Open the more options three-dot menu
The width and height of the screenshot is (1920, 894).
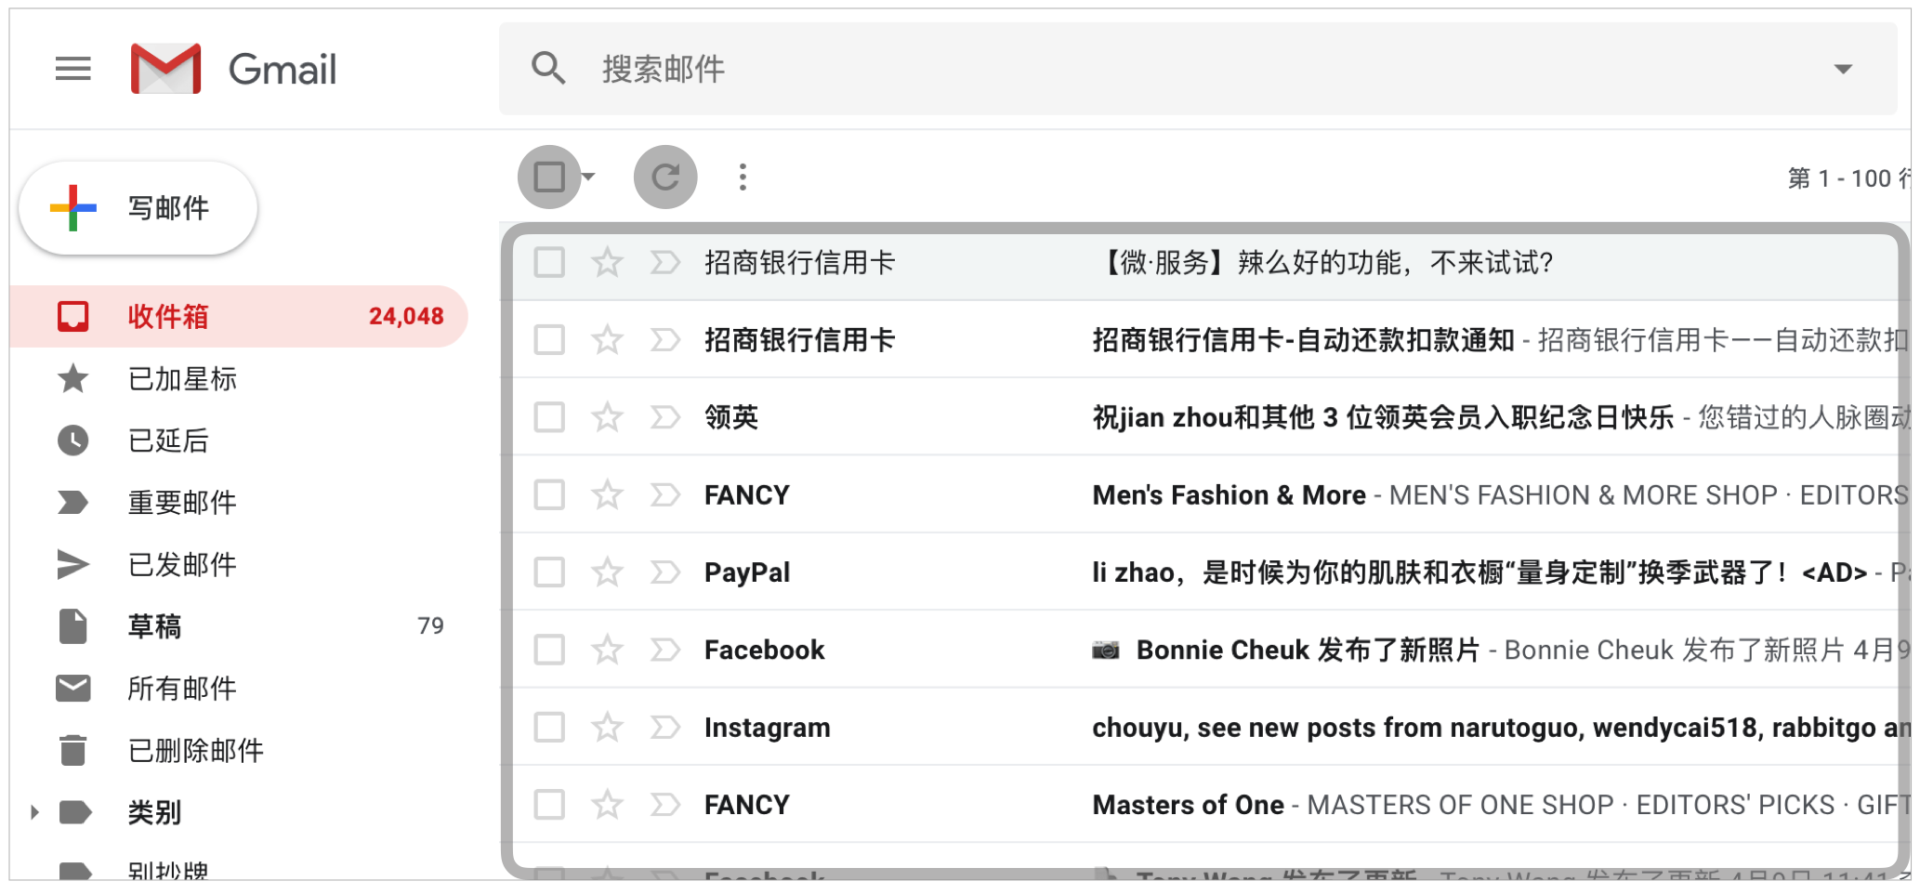coord(743,177)
